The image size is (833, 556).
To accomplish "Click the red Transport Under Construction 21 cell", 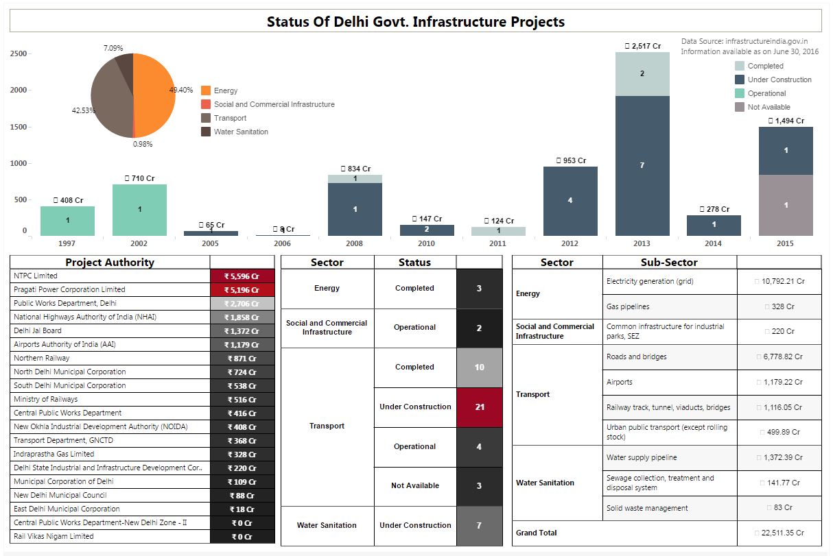I will click(479, 407).
